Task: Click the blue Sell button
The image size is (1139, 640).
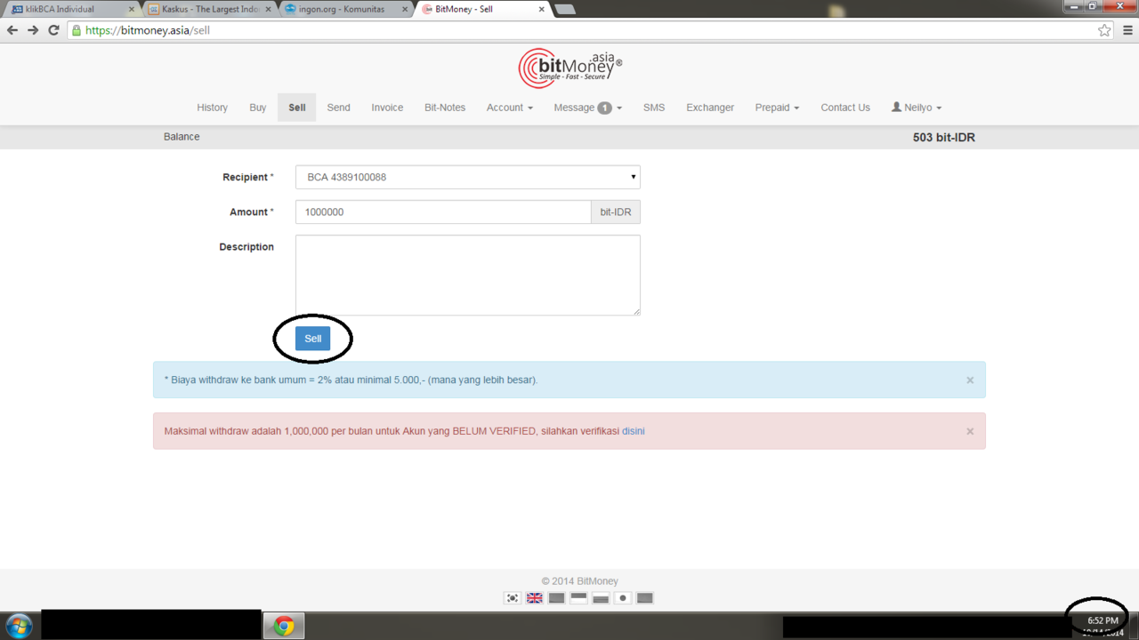Action: (313, 339)
